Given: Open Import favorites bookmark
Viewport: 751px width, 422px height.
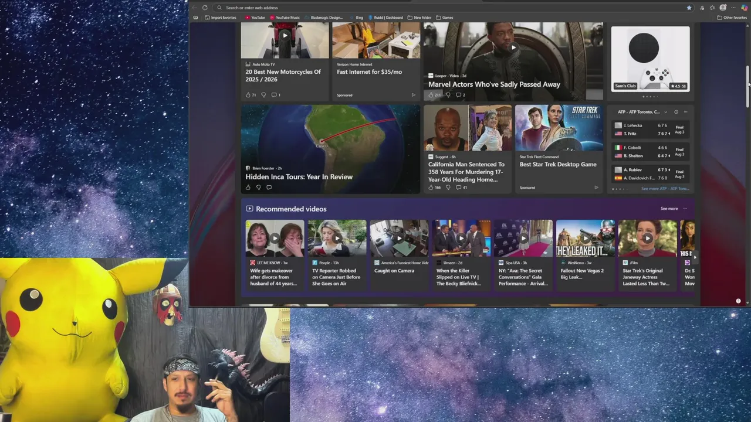Looking at the screenshot, I should click(220, 18).
